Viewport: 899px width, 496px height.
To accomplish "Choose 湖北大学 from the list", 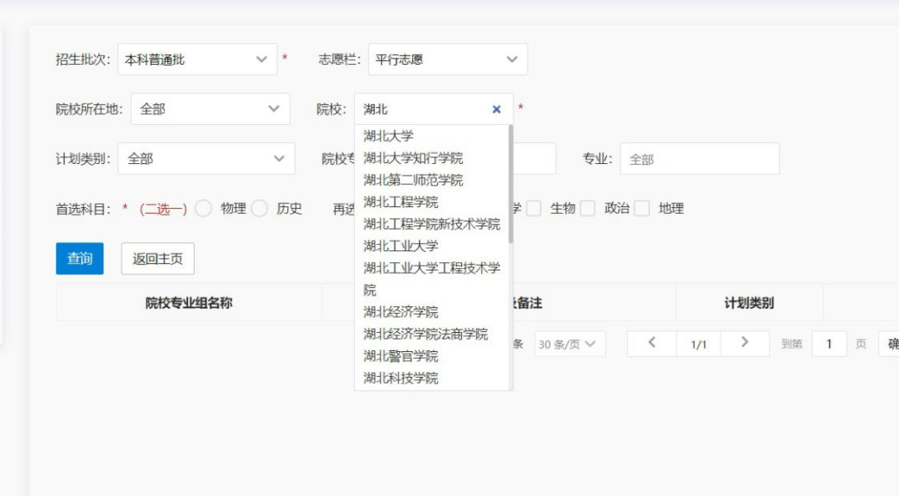I will [432, 136].
